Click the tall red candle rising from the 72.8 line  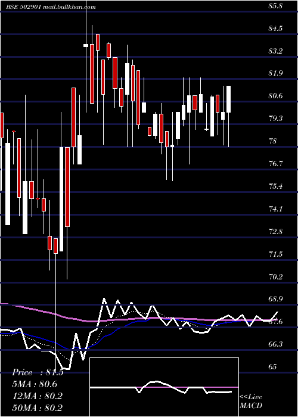tap(67, 186)
